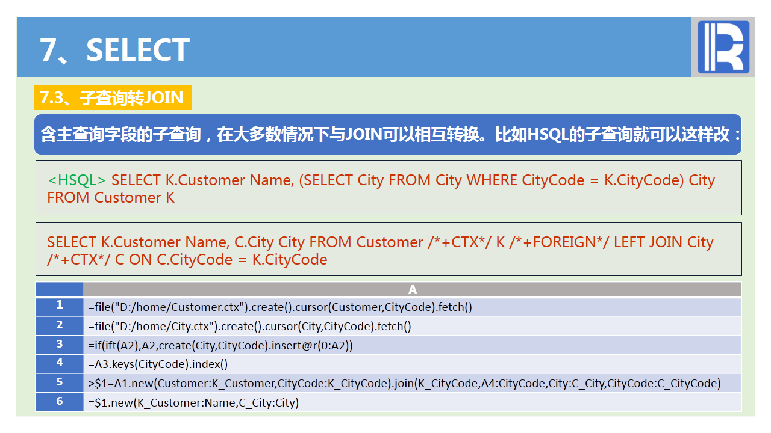Click cell A4 "=A3.keys(CityCode).index()"
The height and width of the screenshot is (433, 771).
[x=413, y=364]
